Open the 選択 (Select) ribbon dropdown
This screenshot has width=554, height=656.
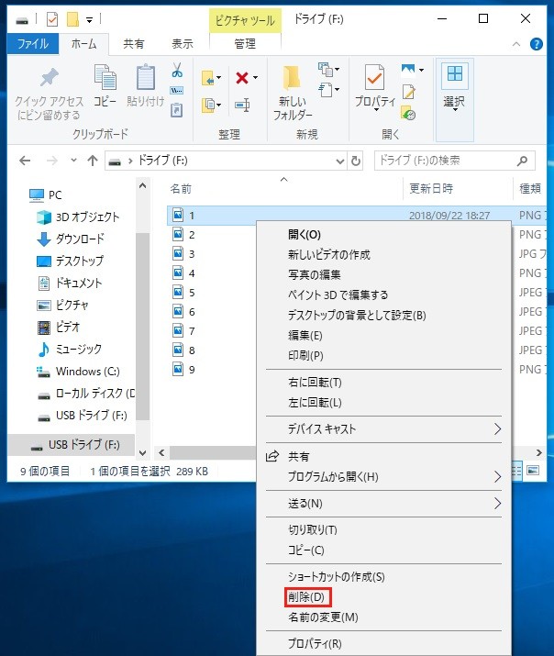[x=454, y=90]
